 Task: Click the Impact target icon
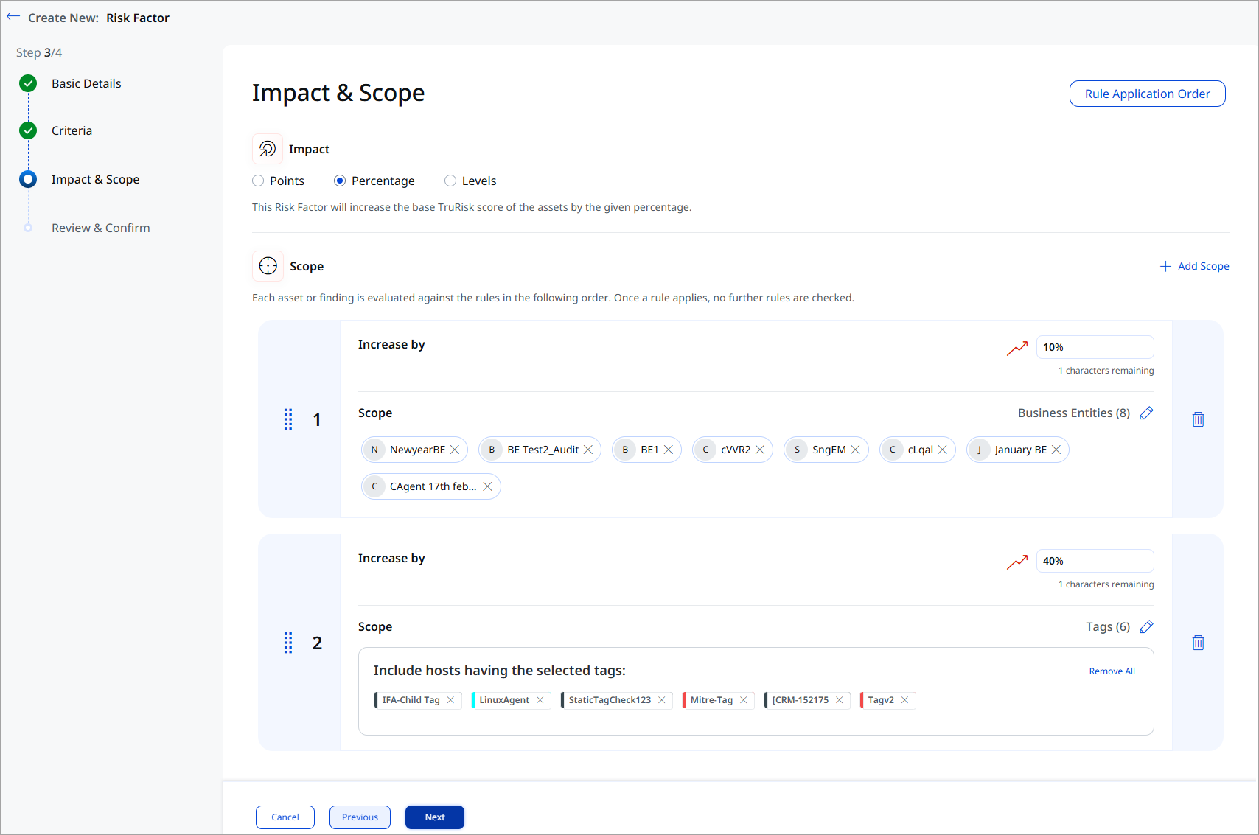(x=267, y=148)
